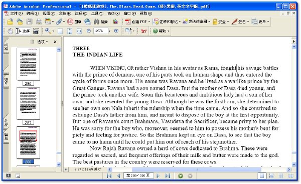301x184 pixels.
Task: Toggle continuous facing layout view
Action: tap(281, 176)
